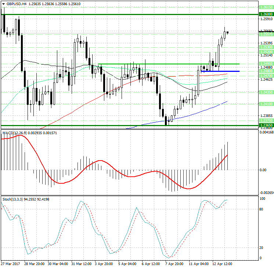The height and width of the screenshot is (268, 274).
Task: Click the 1.25300 price level tag
Action: click(x=266, y=47)
